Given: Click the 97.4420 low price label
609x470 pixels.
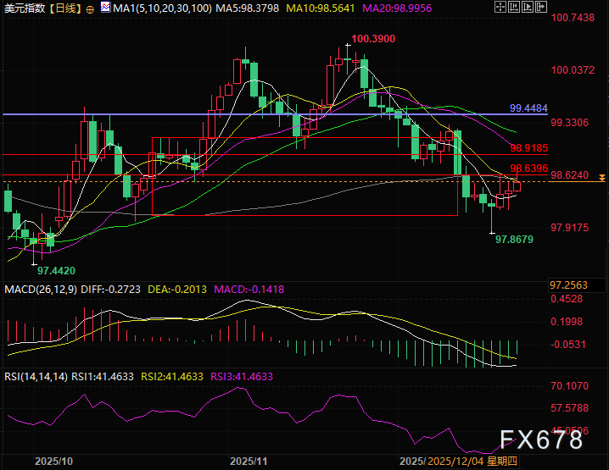Looking at the screenshot, I should pyautogui.click(x=56, y=270).
